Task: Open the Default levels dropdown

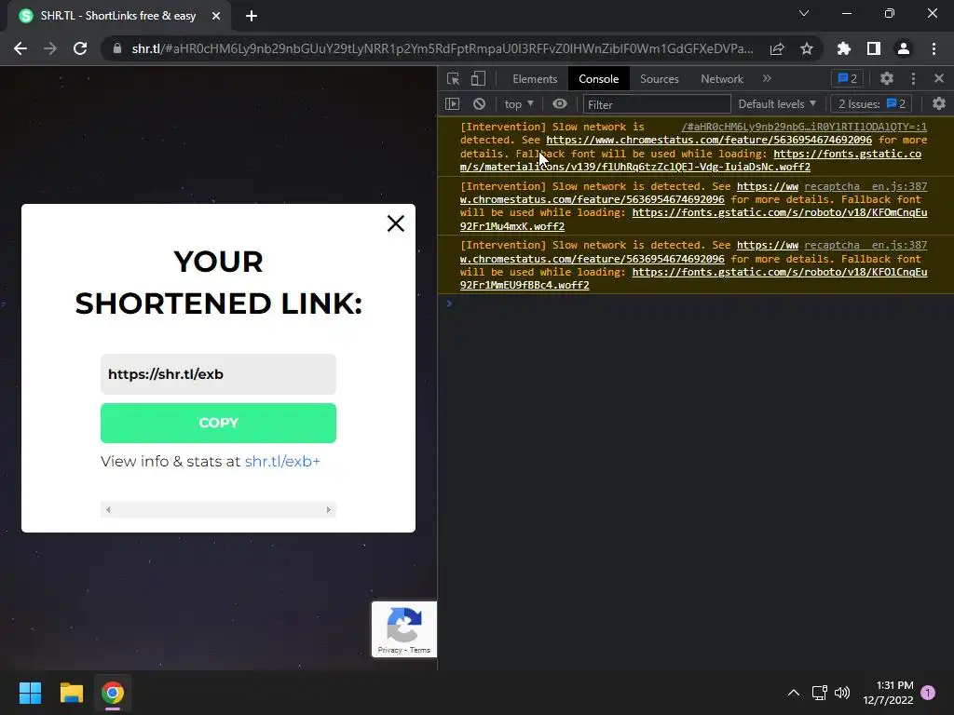Action: click(x=777, y=104)
